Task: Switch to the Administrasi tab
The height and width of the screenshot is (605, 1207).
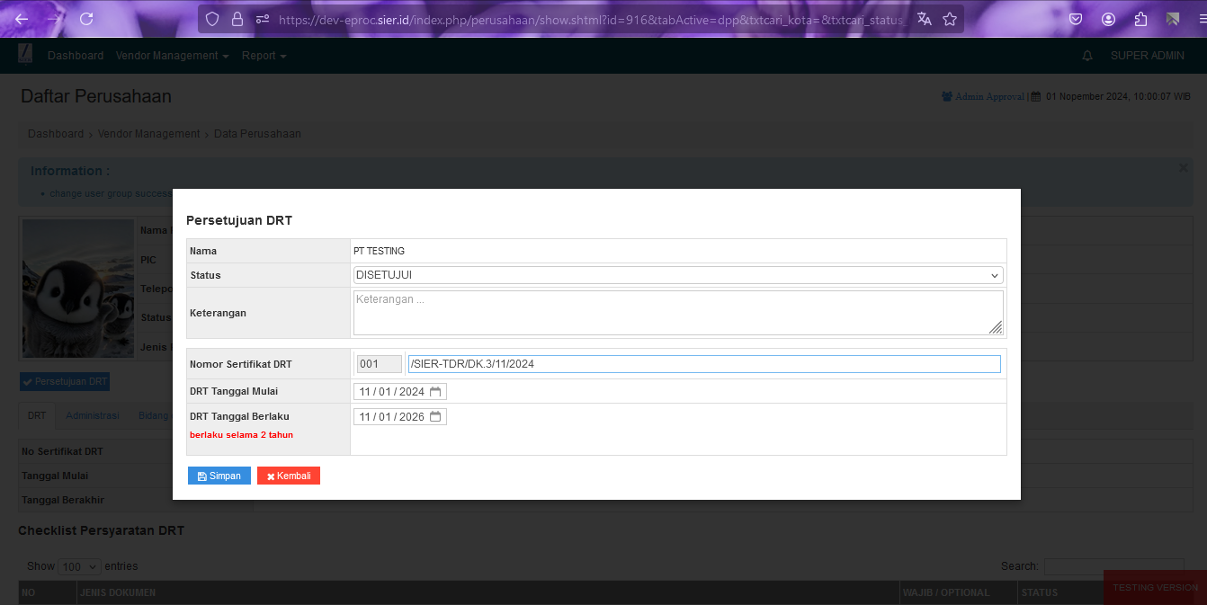Action: pos(93,416)
